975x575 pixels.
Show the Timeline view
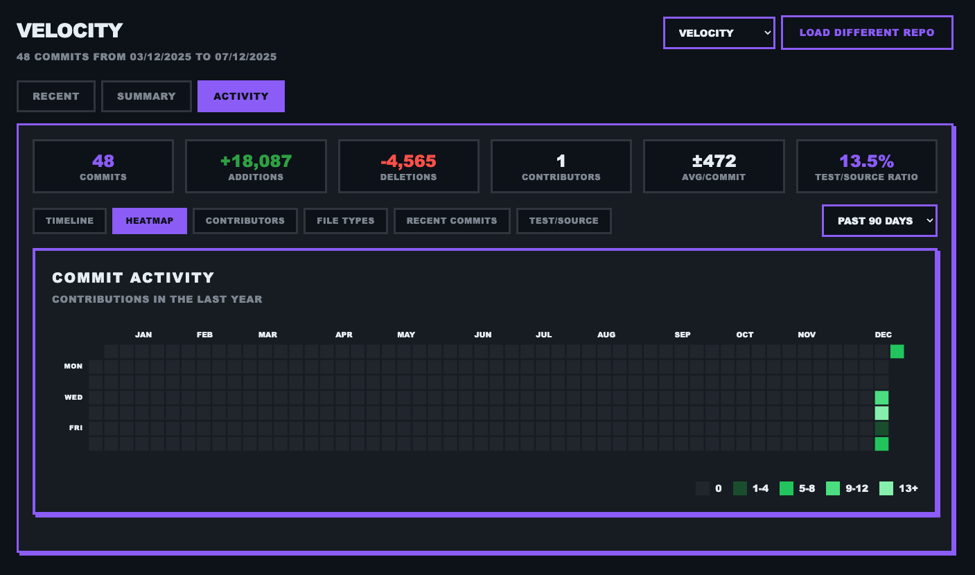click(x=69, y=221)
